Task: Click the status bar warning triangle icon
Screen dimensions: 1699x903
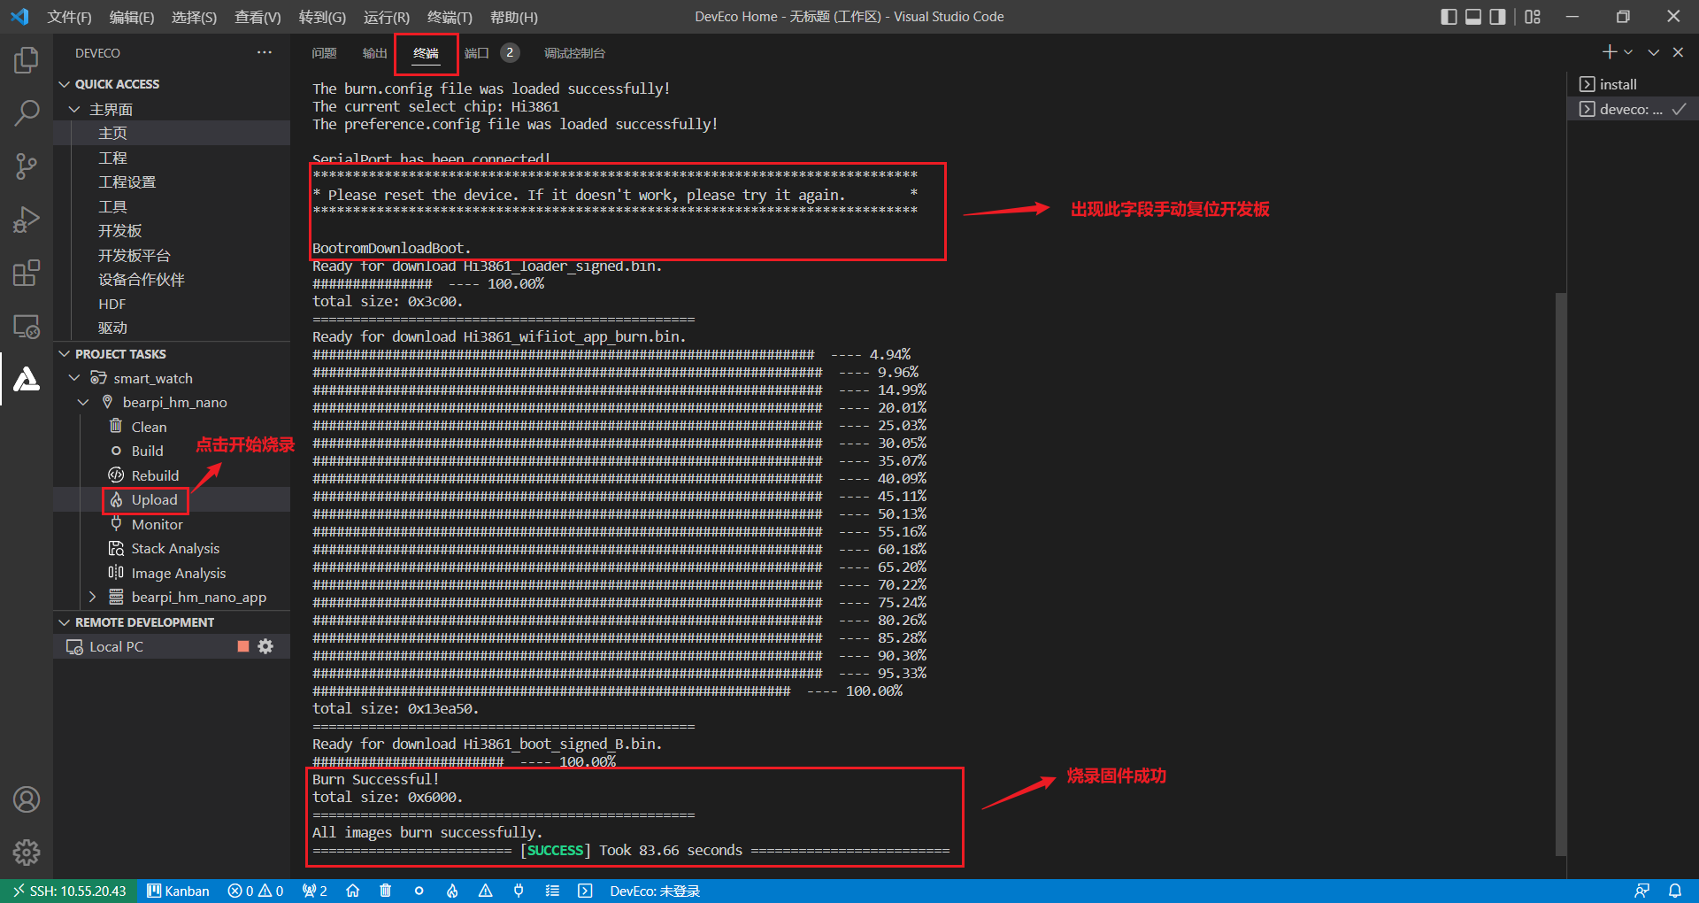Action: (485, 891)
